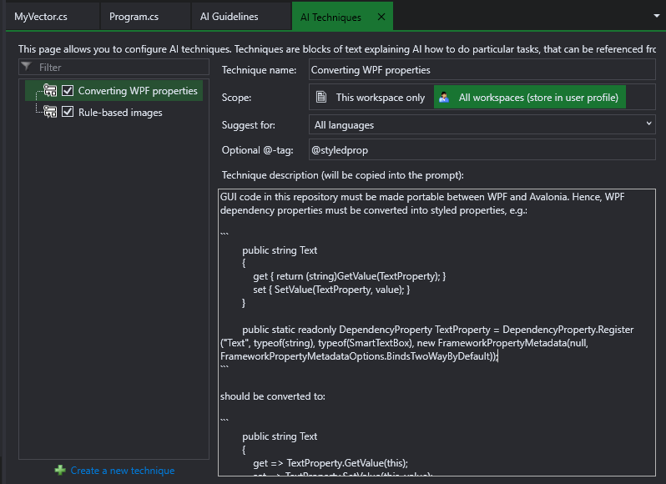The width and height of the screenshot is (666, 484).
Task: Click the 'get => TextProperty.GetValue(this);' line
Action: (x=330, y=463)
